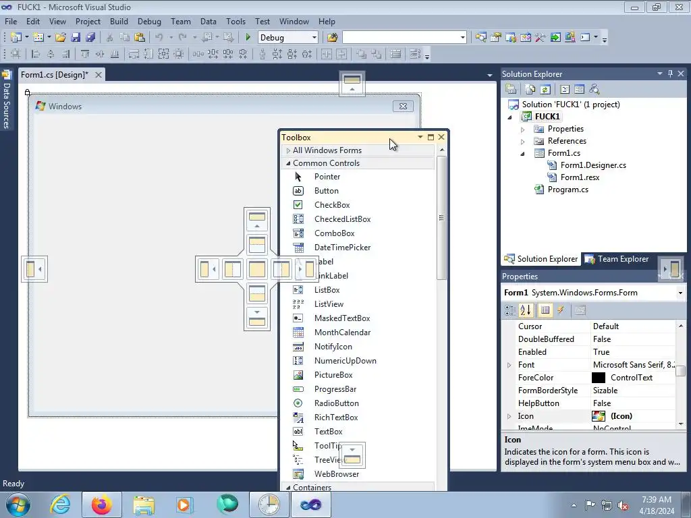The width and height of the screenshot is (691, 518).
Task: Expand the All Windows Forms toolbox section
Action: point(288,150)
